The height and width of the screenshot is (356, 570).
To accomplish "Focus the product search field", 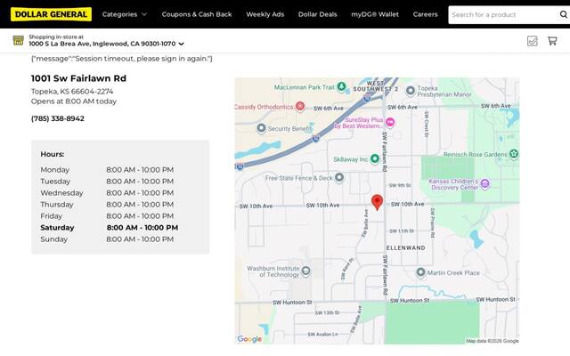I will tap(503, 15).
